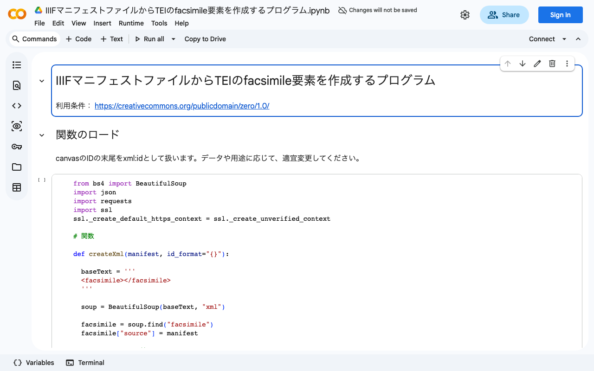This screenshot has height=371, width=594.
Task: Open the Settings gear icon
Action: pos(465,15)
